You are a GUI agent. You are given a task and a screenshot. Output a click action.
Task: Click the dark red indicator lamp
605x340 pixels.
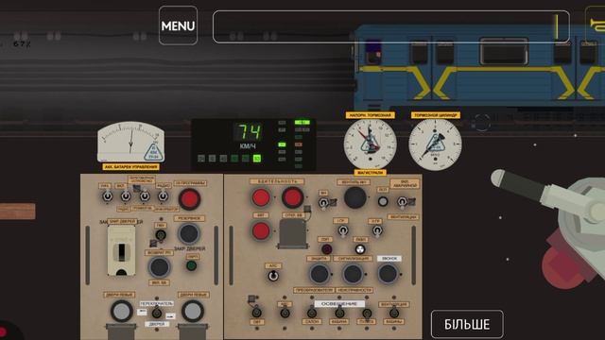tap(326, 249)
